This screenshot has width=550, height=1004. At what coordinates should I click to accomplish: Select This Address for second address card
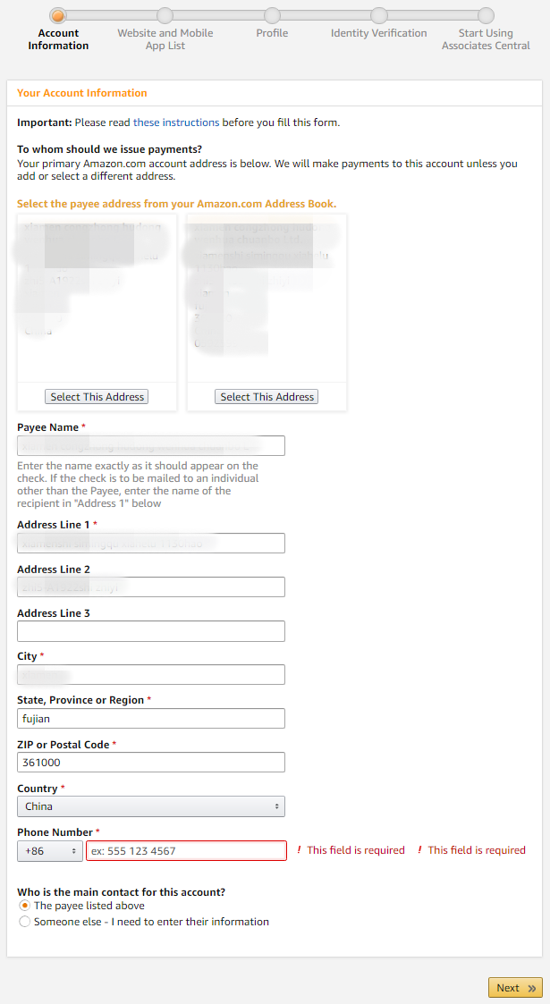267,397
